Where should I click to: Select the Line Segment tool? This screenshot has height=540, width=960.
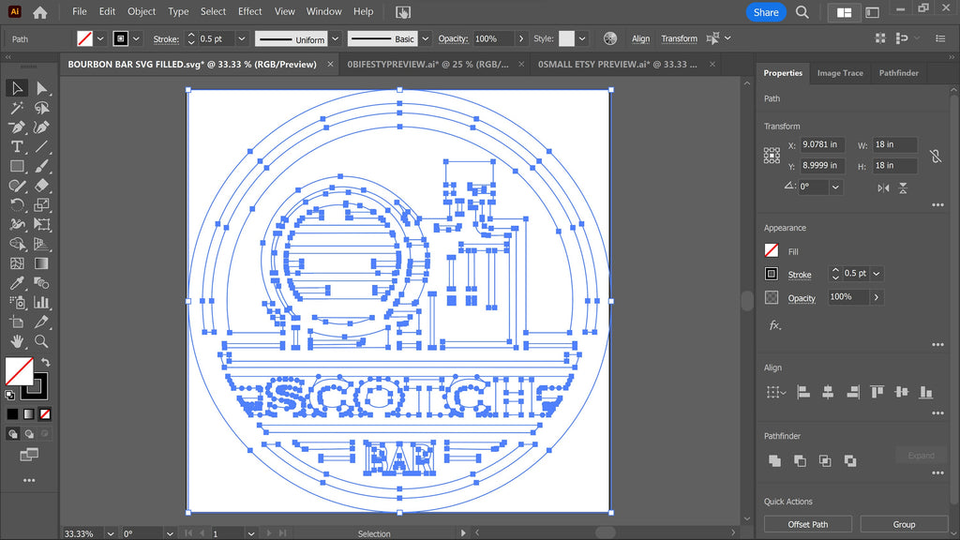[x=41, y=147]
